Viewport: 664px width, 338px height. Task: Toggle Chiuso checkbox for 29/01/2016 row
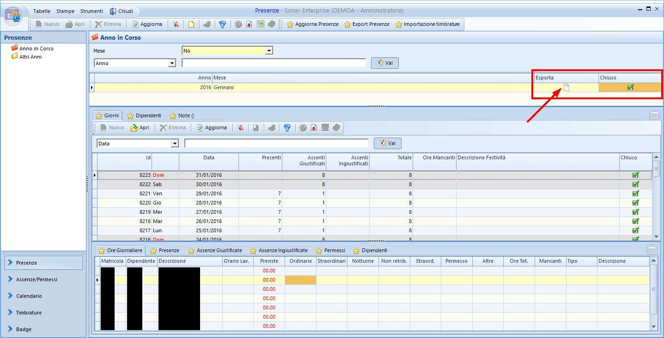click(635, 193)
